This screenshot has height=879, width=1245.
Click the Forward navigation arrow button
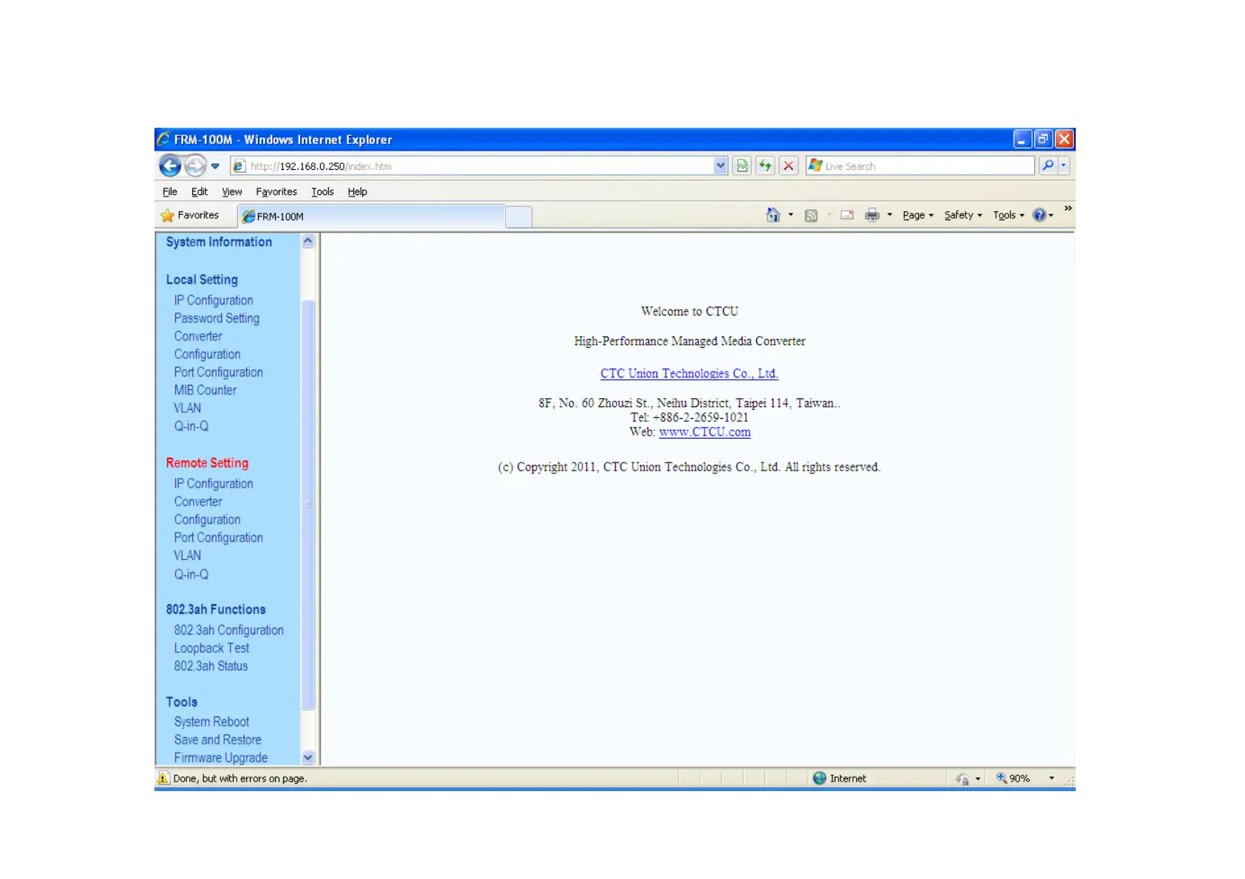195,166
